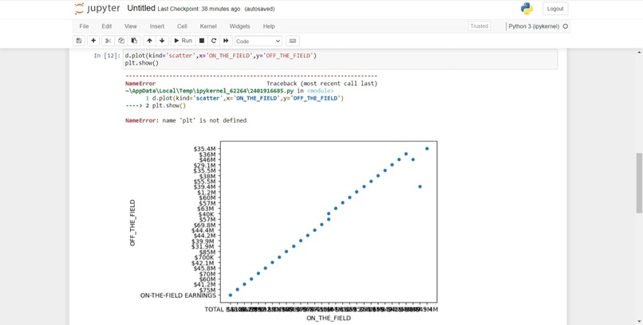Click the scrollbar up arrow
The image size is (643, 325).
(639, 53)
